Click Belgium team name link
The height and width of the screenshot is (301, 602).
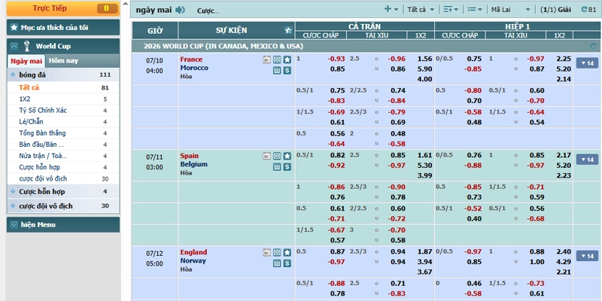194,164
